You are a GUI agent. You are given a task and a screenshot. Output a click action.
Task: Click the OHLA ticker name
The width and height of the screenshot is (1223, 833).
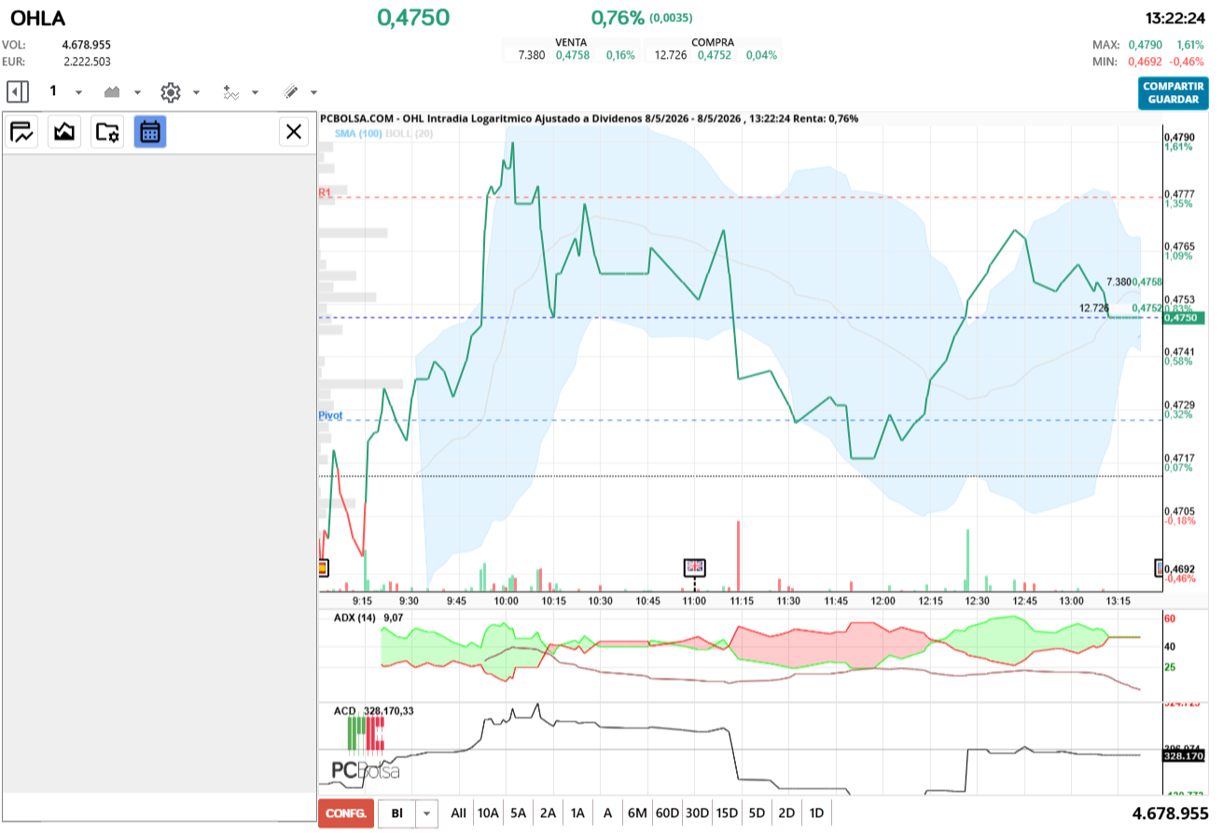tap(38, 18)
